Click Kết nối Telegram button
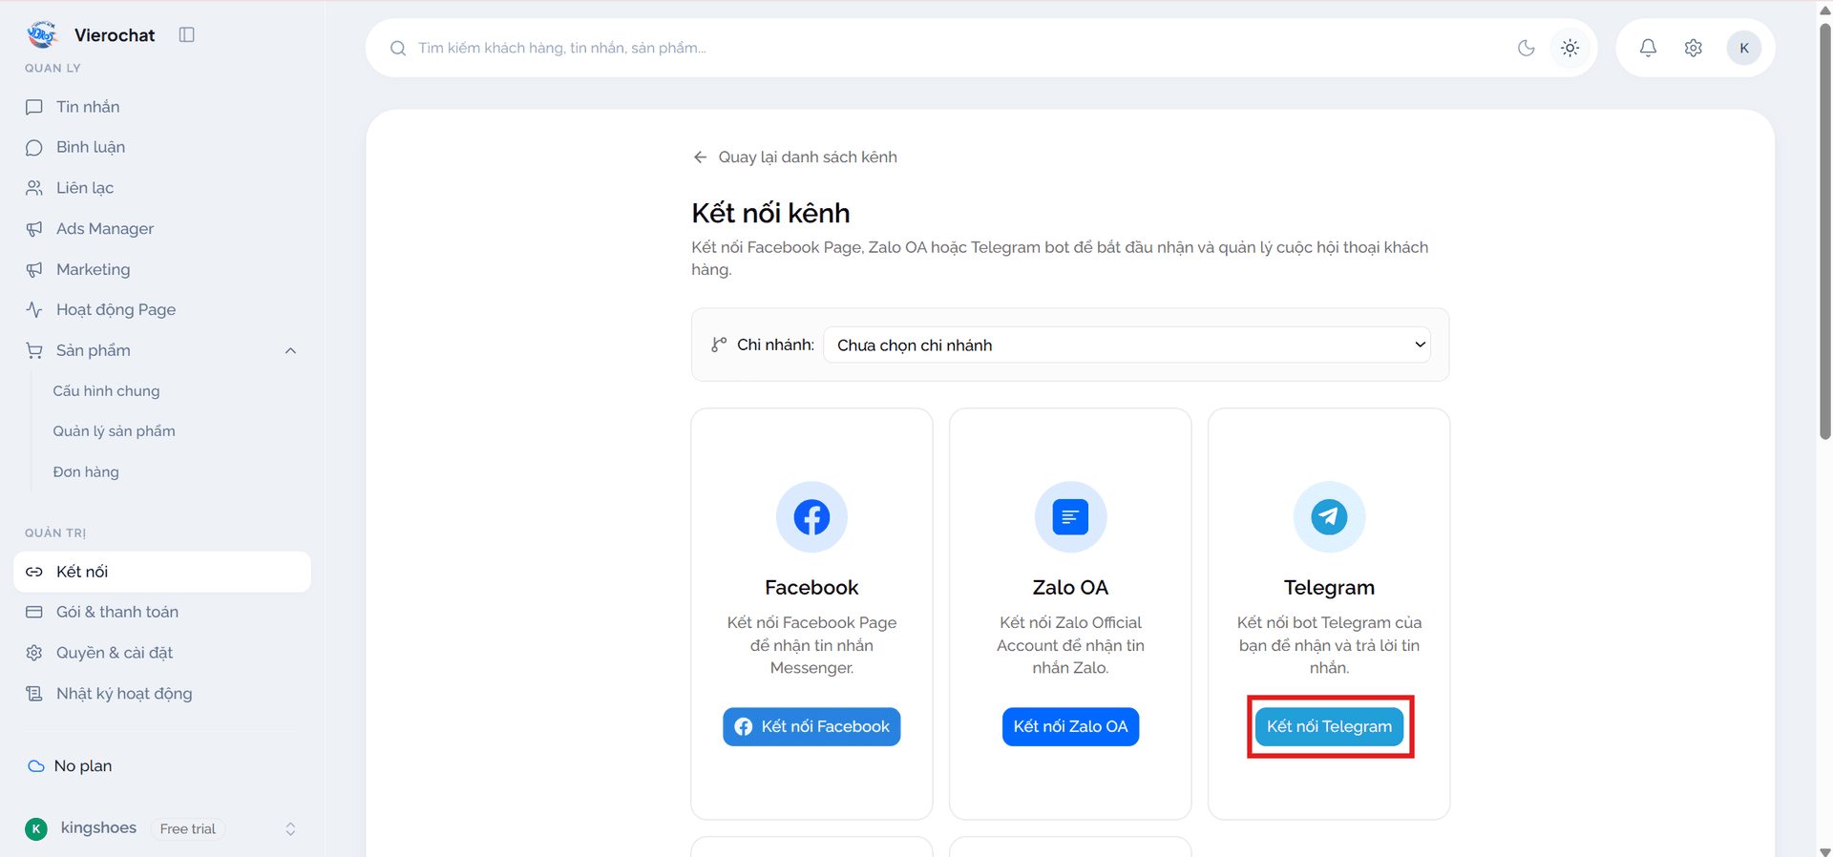This screenshot has width=1833, height=857. click(x=1329, y=726)
